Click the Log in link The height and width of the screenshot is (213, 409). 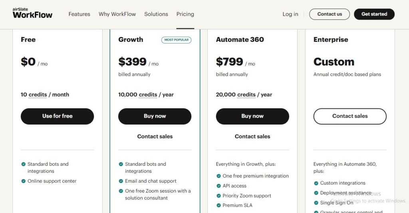coord(290,14)
